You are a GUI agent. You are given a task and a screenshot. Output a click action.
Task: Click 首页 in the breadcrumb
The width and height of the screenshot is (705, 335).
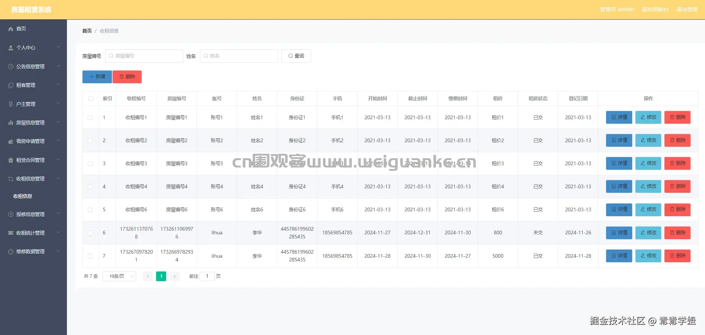pos(87,31)
